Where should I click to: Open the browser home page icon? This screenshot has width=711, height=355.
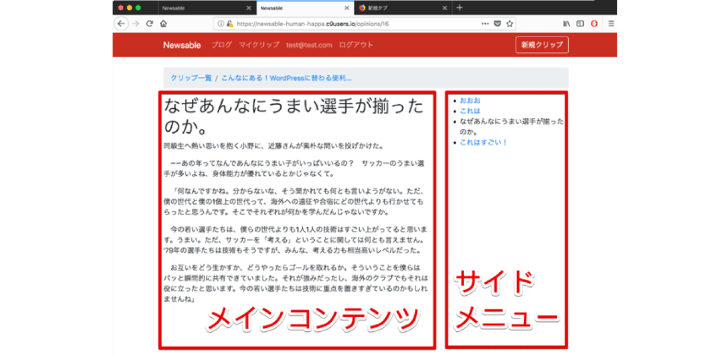(163, 24)
